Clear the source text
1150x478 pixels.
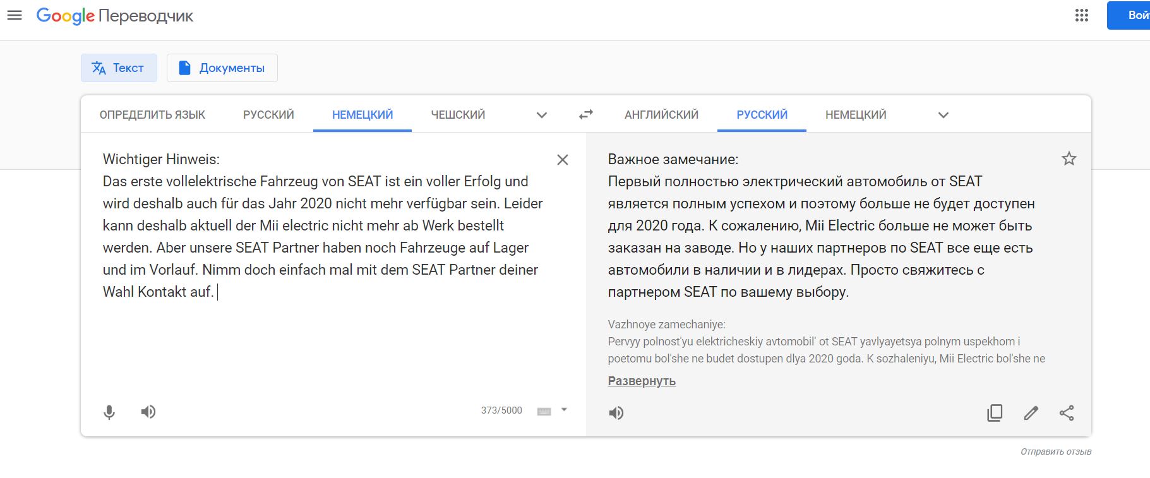(563, 160)
